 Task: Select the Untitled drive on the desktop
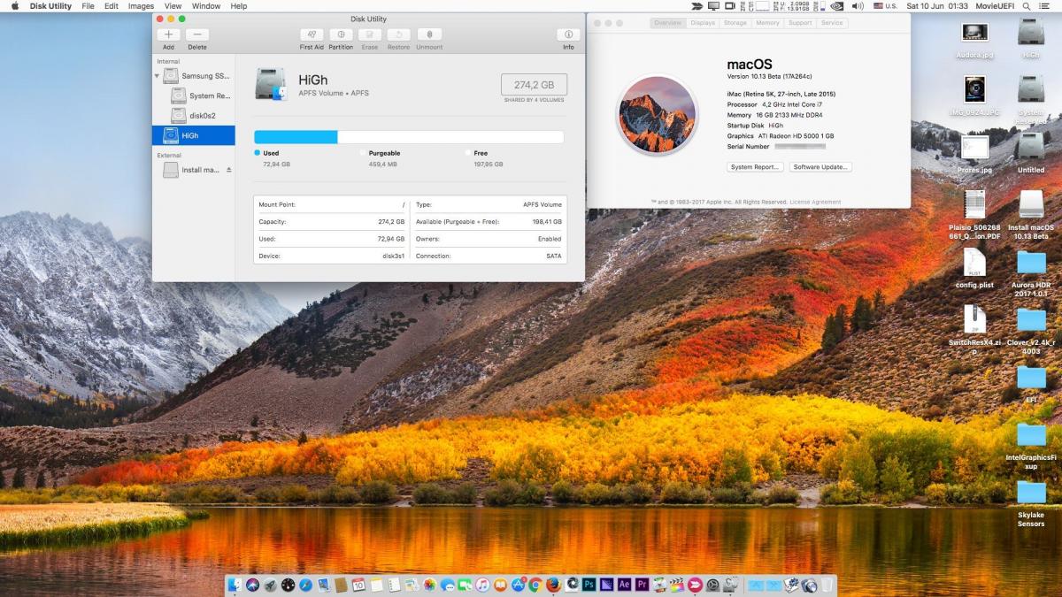(1031, 152)
